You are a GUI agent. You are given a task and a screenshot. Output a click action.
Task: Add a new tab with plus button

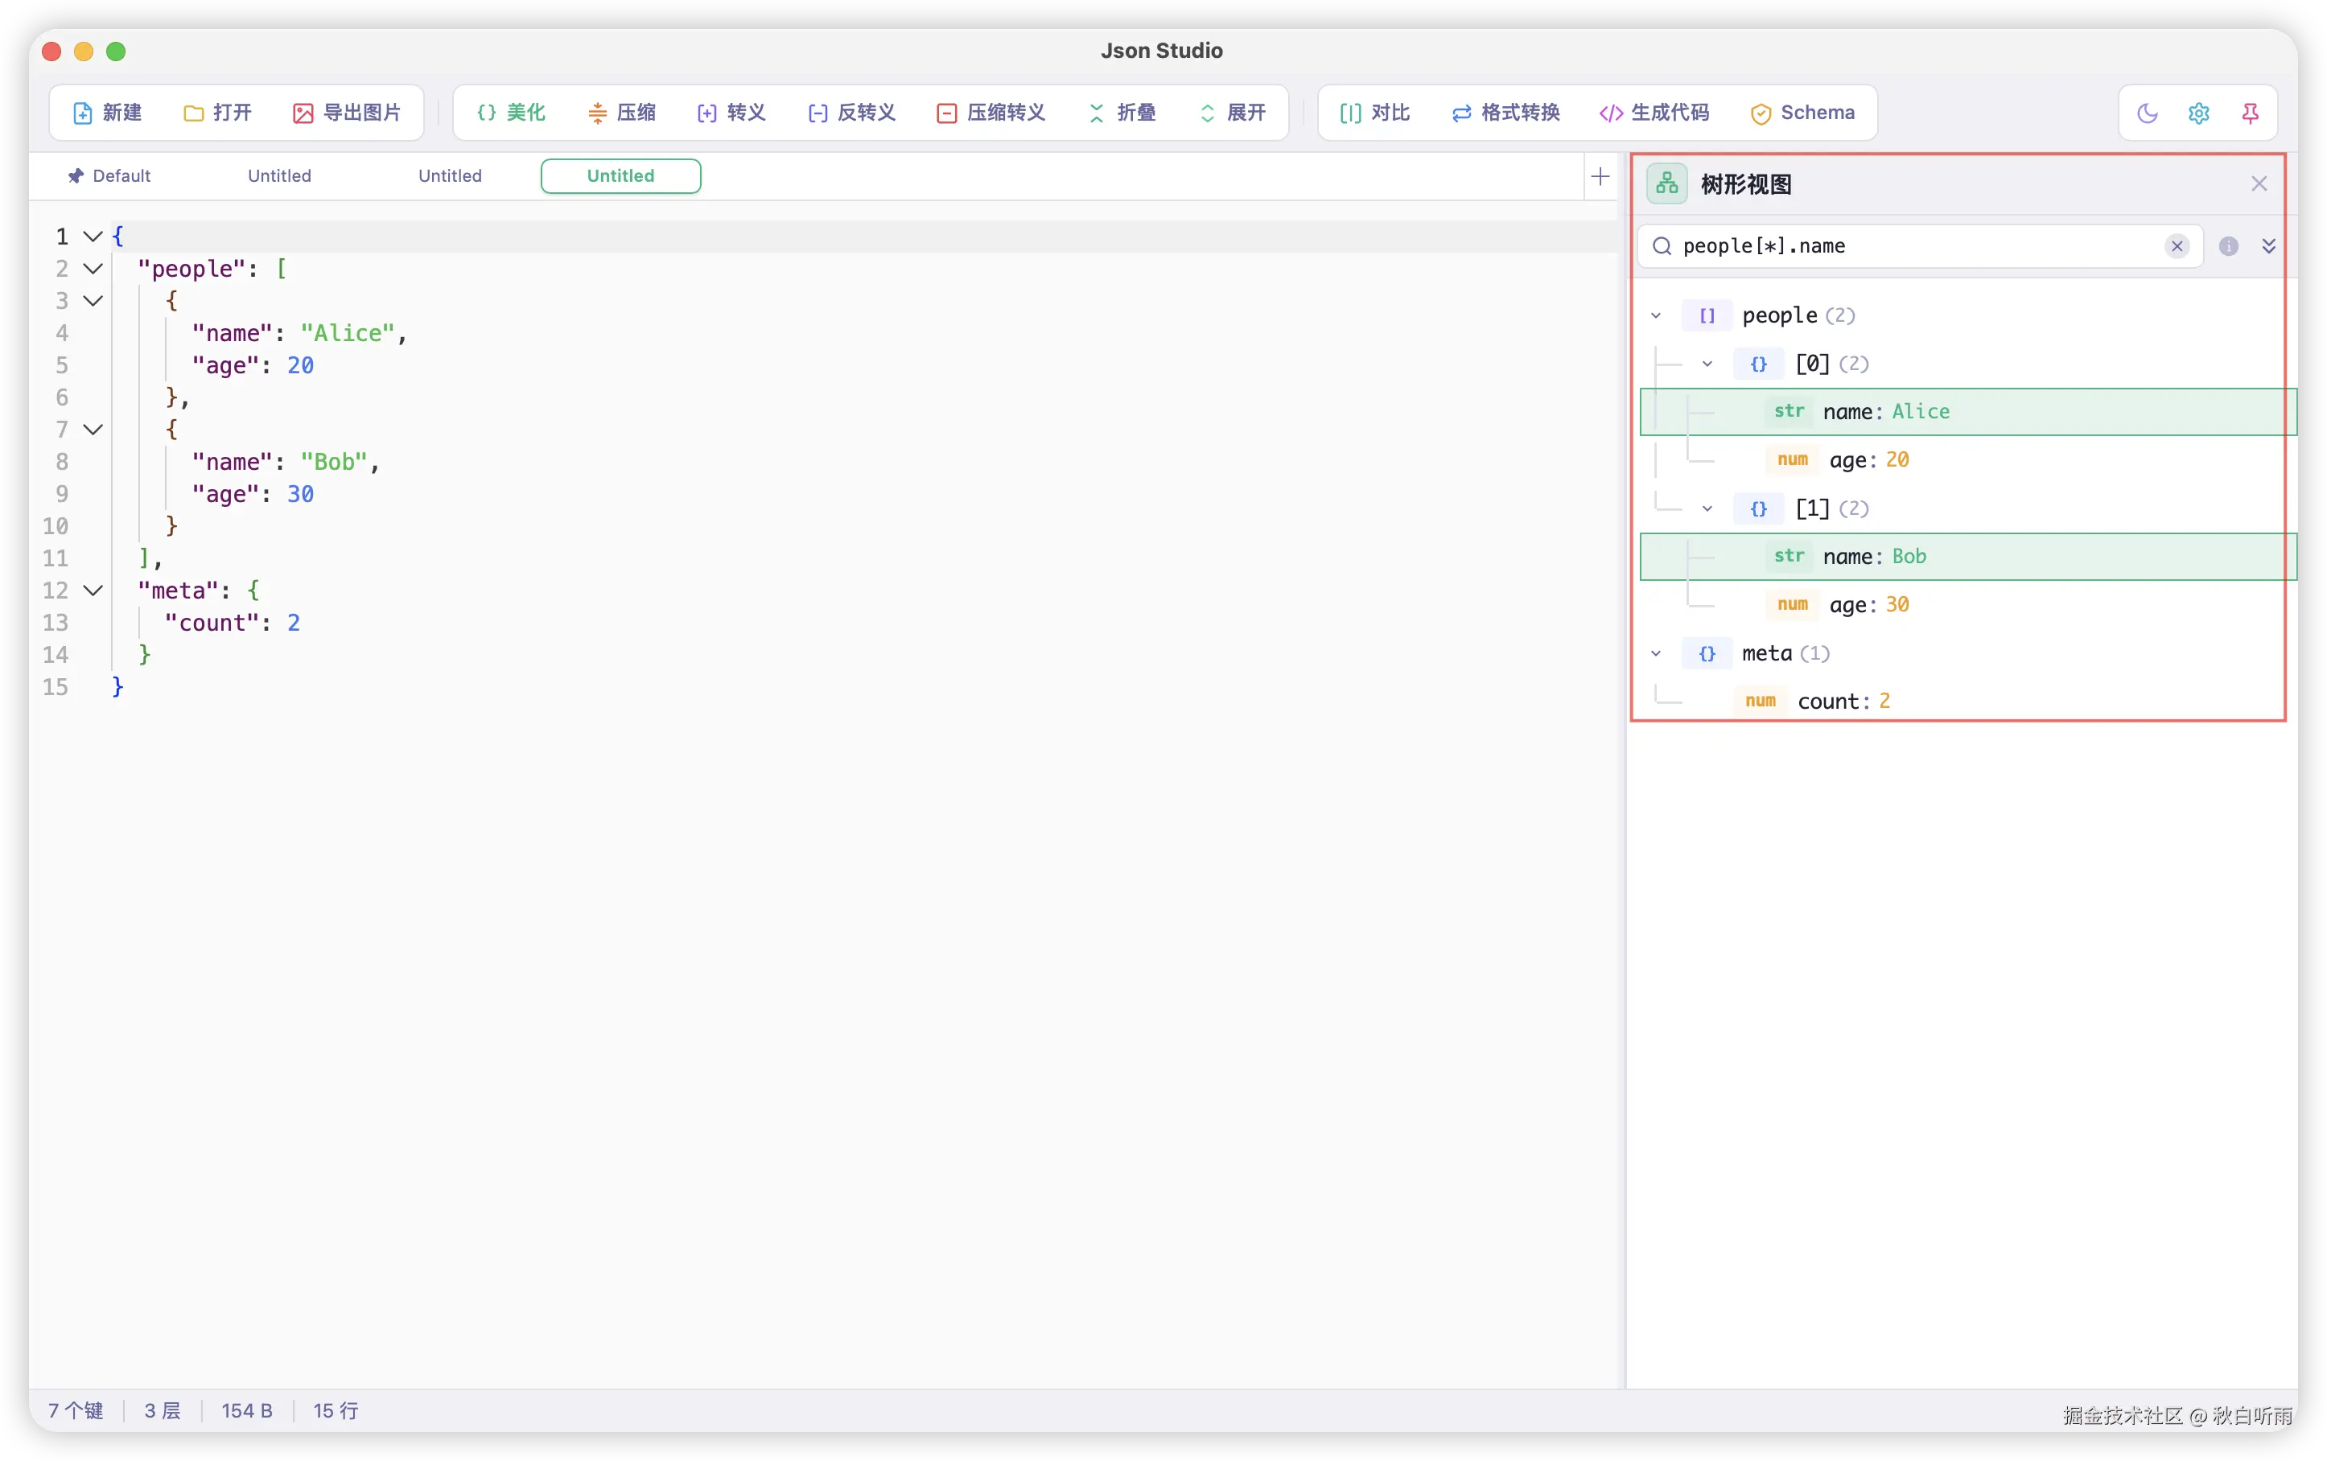pyautogui.click(x=1600, y=177)
